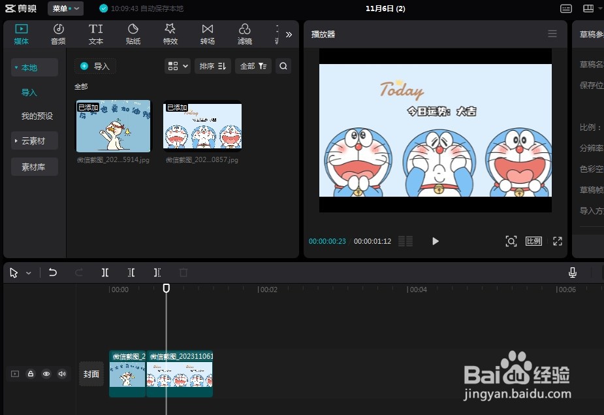Screen dimensions: 604x415
Task: Click the project title 11月6日 (2)
Action: (385, 8)
